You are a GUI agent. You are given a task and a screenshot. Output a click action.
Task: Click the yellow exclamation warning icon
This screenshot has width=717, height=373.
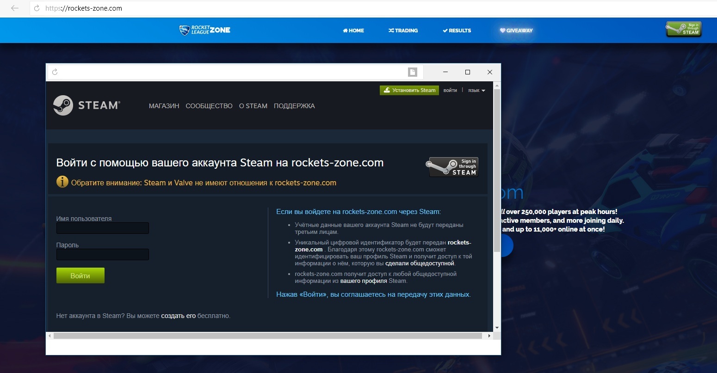[62, 182]
